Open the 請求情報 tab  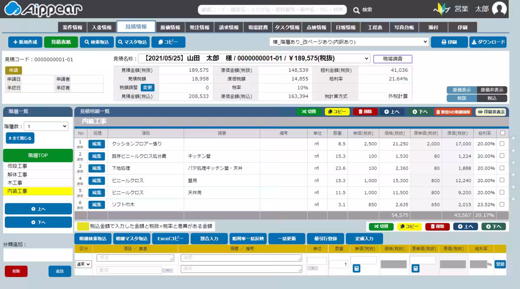[x=229, y=27]
